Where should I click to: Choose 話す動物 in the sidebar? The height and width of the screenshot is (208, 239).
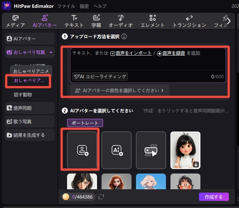(x=23, y=95)
